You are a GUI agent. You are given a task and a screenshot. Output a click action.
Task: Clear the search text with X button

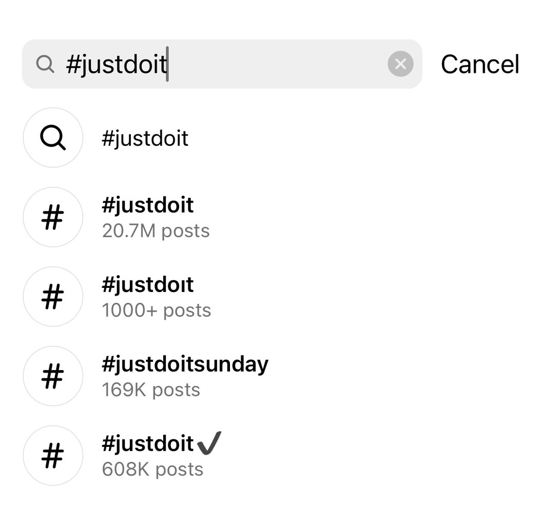(x=400, y=64)
